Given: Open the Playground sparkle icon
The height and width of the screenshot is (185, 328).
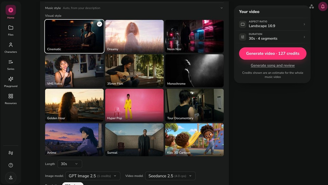Looking at the screenshot, I should click(11, 79).
